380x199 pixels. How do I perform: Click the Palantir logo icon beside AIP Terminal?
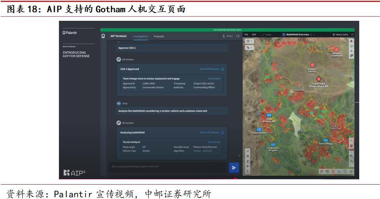point(103,36)
